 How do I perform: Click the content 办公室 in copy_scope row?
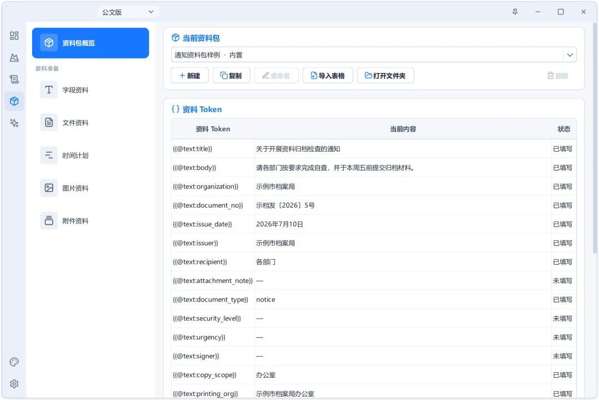click(x=266, y=375)
